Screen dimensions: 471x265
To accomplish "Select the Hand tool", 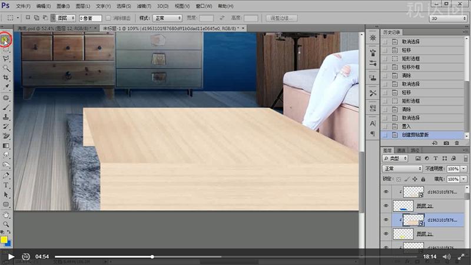I will (x=6, y=215).
